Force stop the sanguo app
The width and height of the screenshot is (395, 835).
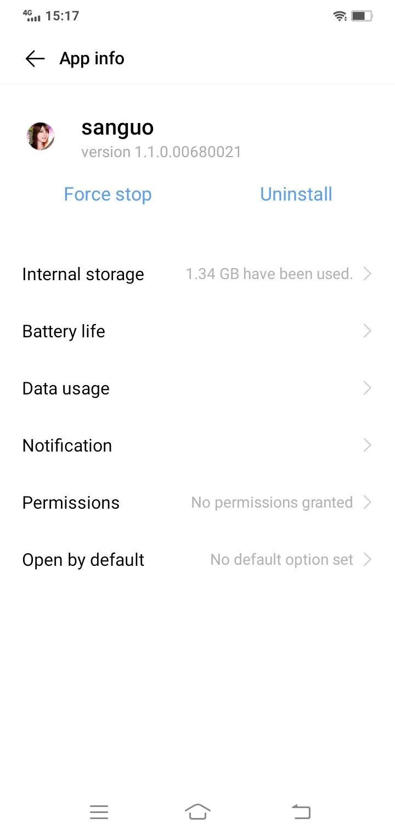coord(108,194)
